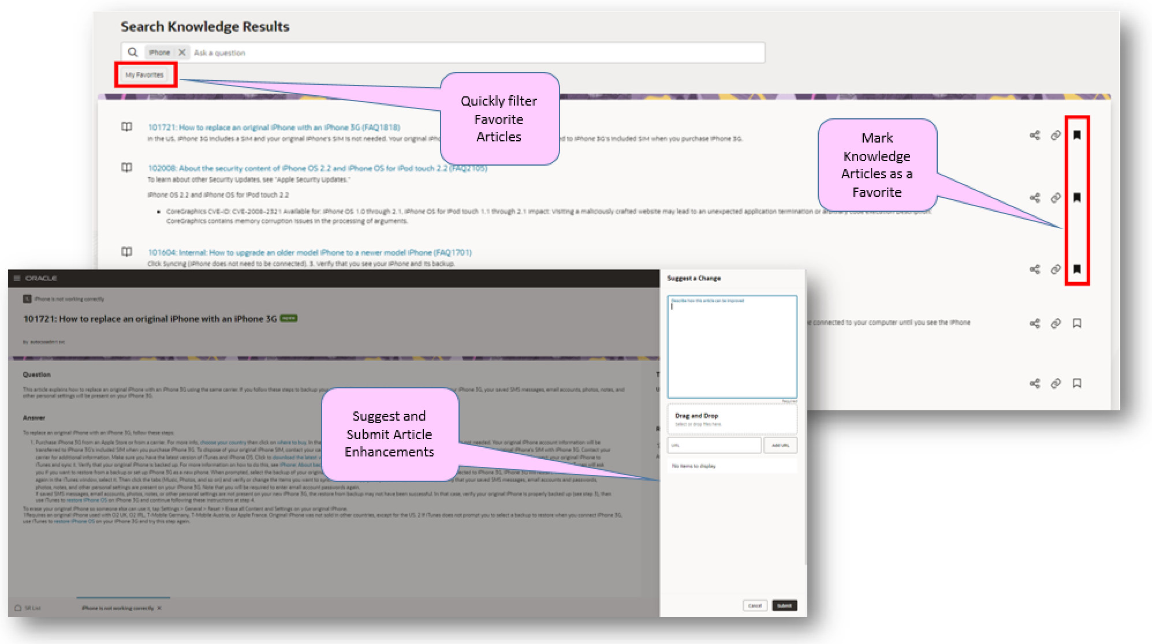Click the Add URL button

click(x=780, y=445)
